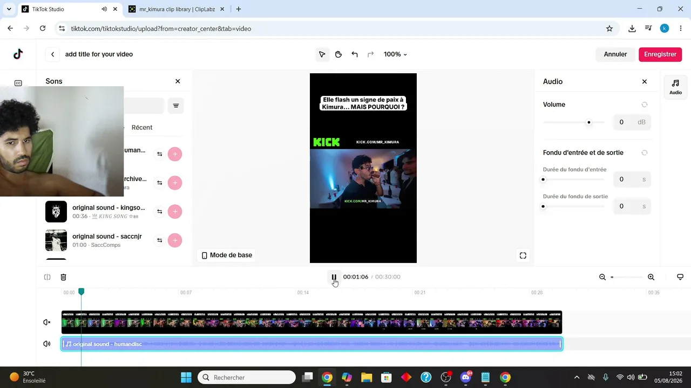Viewport: 691px width, 388px height.
Task: Open the Chrome profile avatar menu
Action: (x=665, y=29)
